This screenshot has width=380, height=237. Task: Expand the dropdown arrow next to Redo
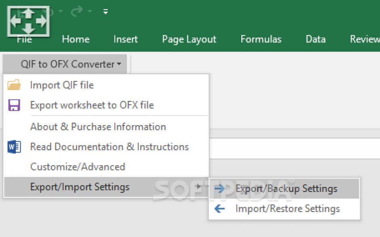pos(90,11)
